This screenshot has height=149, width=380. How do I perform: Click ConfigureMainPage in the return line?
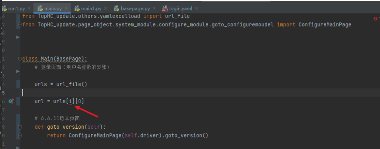pyautogui.click(x=95, y=135)
